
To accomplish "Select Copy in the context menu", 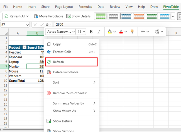I will (57, 44).
